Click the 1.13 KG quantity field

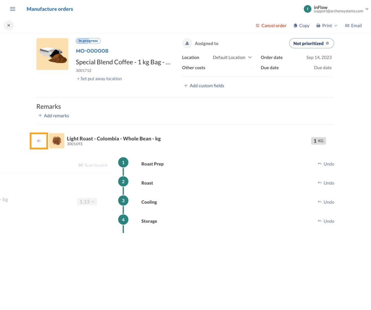click(x=87, y=201)
